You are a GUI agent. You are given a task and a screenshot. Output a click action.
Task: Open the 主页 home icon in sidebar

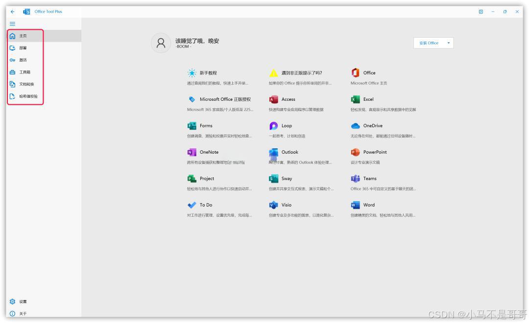coord(12,36)
